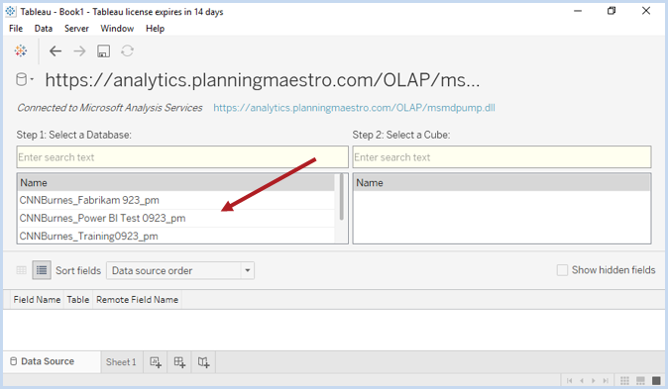Open the Sort fields Data source order dropdown
668x389 pixels.
[x=180, y=270]
